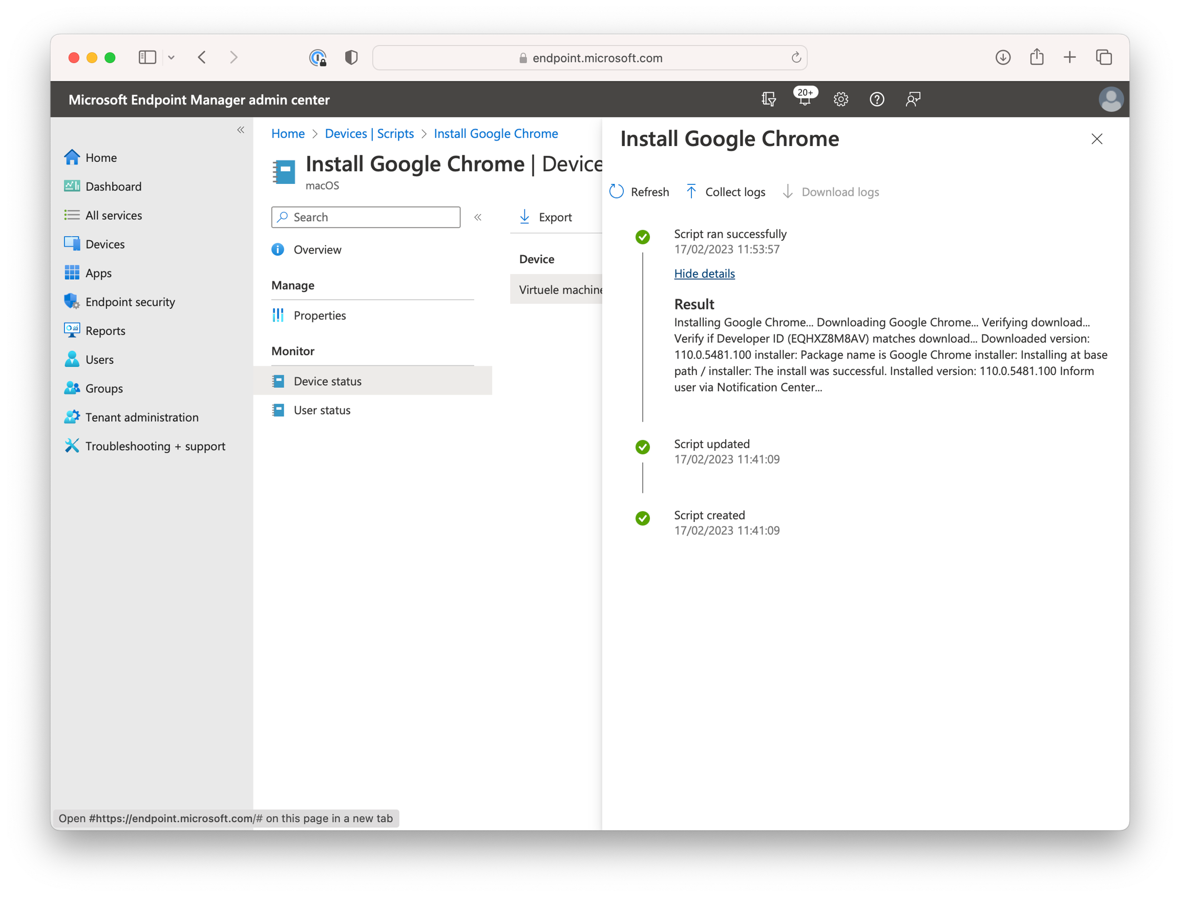This screenshot has width=1180, height=897.
Task: Click Export in device status toolbar
Action: point(545,217)
